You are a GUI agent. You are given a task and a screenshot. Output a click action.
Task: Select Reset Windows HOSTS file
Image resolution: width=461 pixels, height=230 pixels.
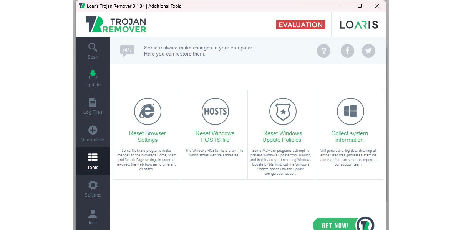[x=215, y=136]
